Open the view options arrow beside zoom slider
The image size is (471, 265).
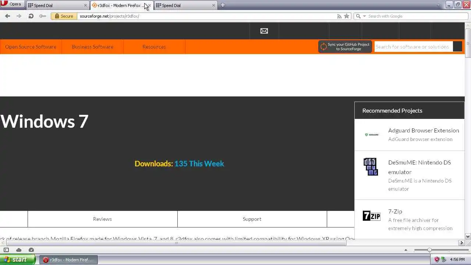click(x=406, y=250)
